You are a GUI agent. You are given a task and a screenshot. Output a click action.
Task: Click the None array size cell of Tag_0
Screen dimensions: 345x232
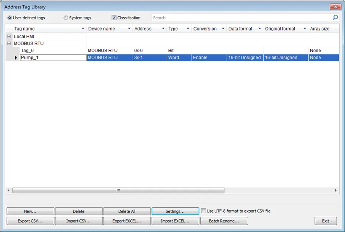pos(324,51)
